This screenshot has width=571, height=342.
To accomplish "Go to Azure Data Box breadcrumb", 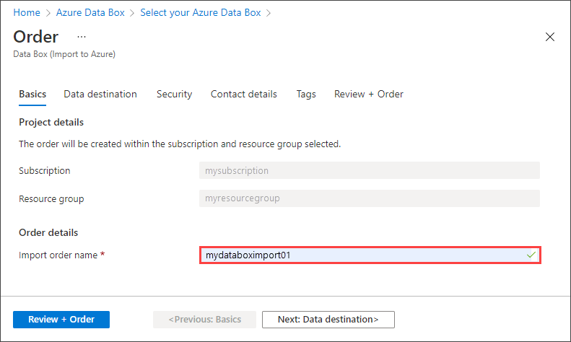I will [90, 13].
